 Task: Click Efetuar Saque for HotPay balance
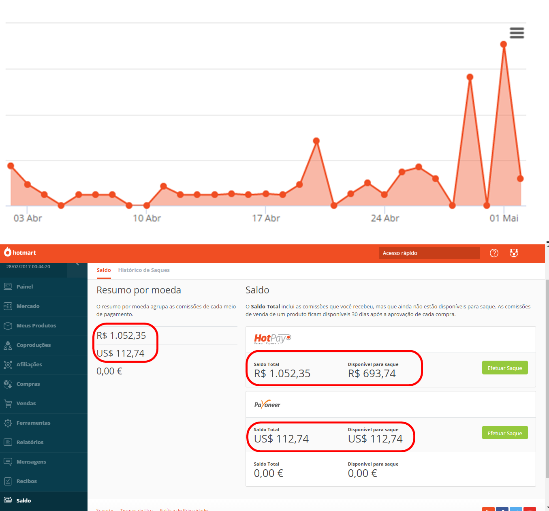pos(505,368)
